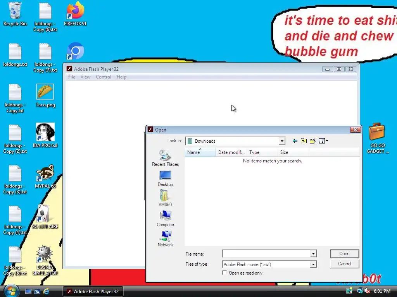Enable Open as read-only checkbox
Viewport: 397px width, 297px height.
click(x=224, y=273)
